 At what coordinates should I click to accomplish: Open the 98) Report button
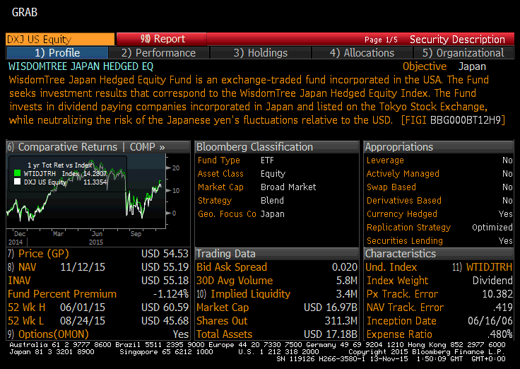click(162, 39)
